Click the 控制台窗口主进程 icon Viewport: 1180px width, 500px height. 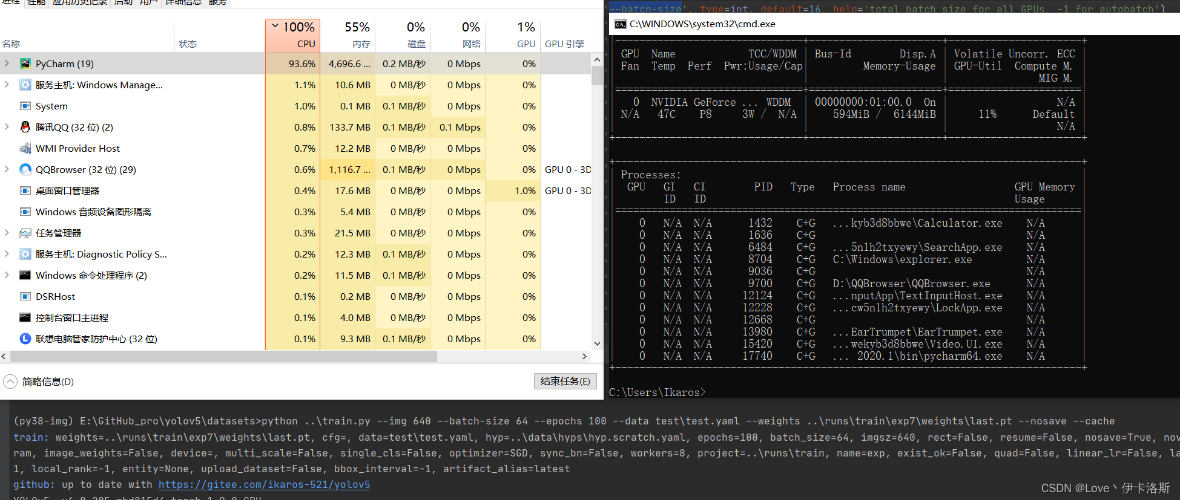coord(25,317)
